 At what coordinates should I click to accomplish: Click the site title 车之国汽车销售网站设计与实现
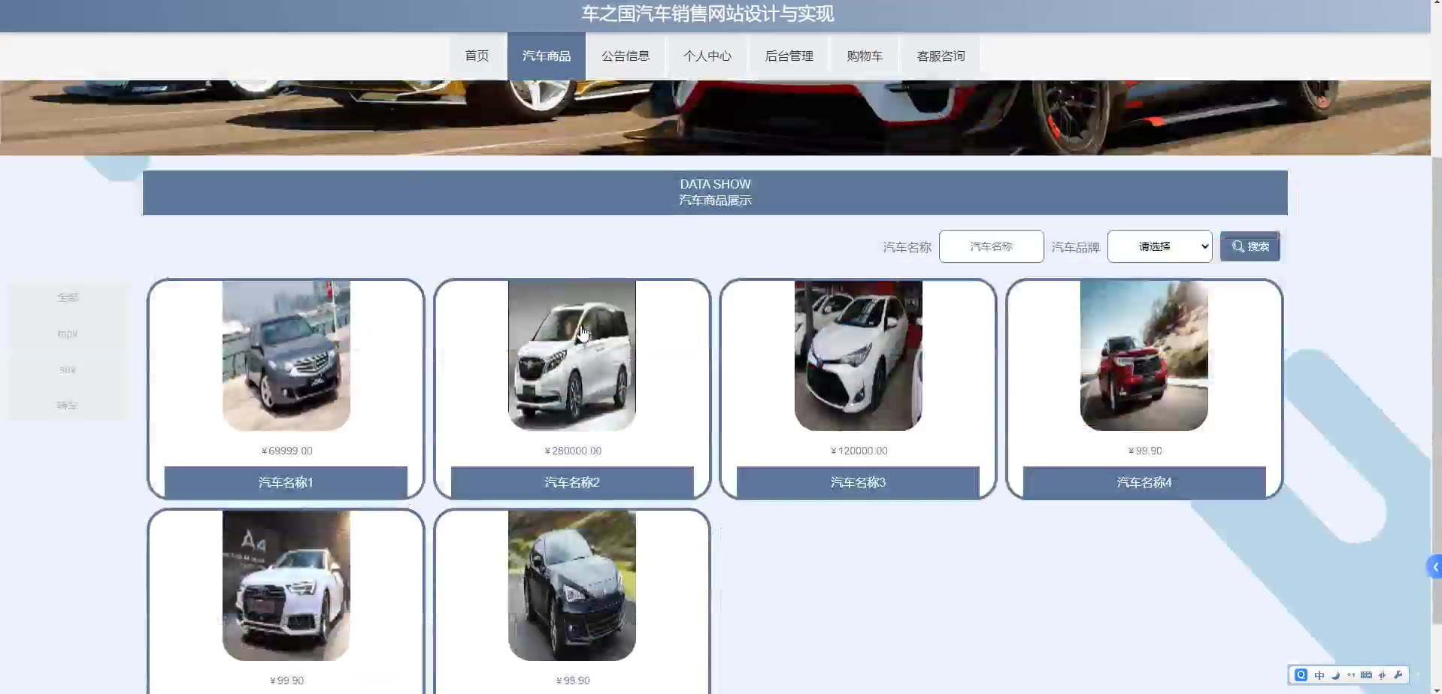pos(707,14)
